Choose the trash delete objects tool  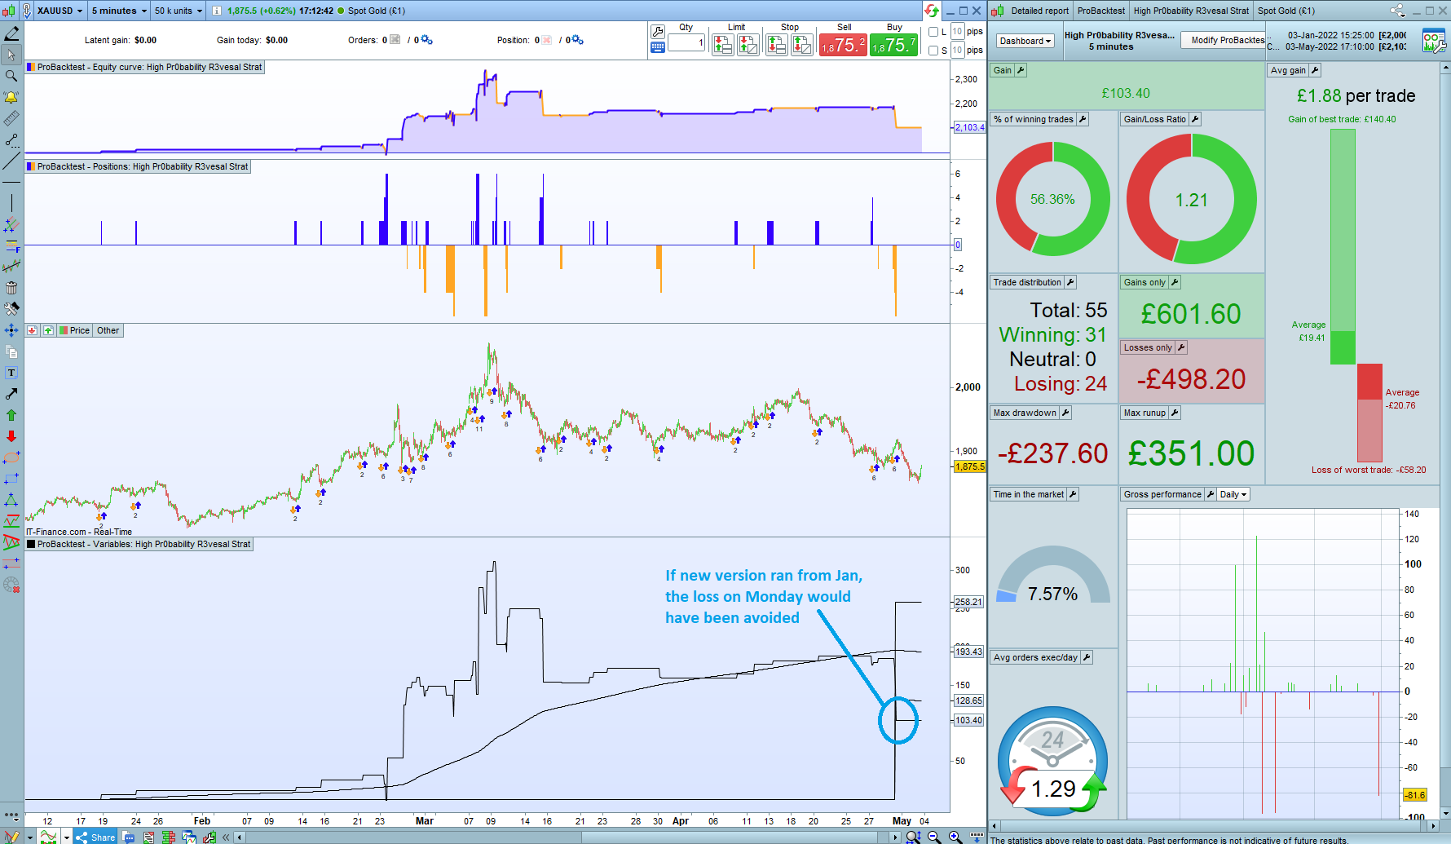coord(11,288)
